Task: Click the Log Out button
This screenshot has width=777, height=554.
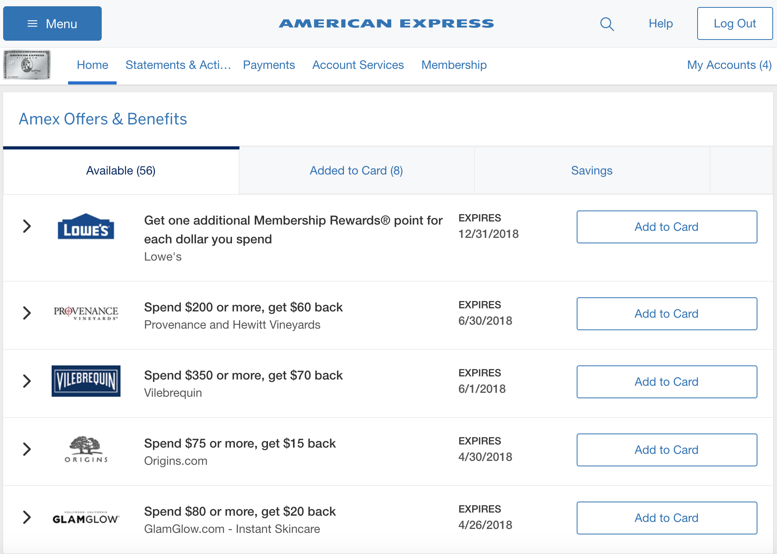Action: pyautogui.click(x=735, y=23)
